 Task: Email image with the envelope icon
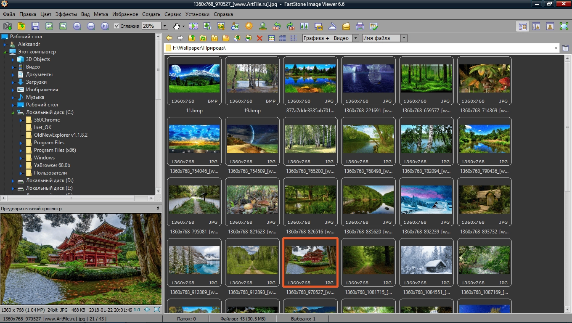pyautogui.click(x=346, y=26)
